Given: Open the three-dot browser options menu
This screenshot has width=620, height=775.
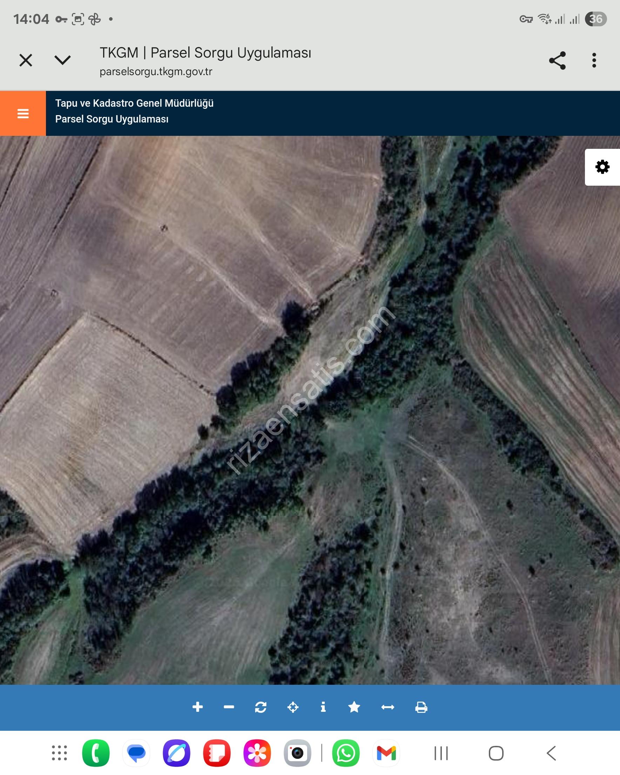Looking at the screenshot, I should (x=594, y=60).
